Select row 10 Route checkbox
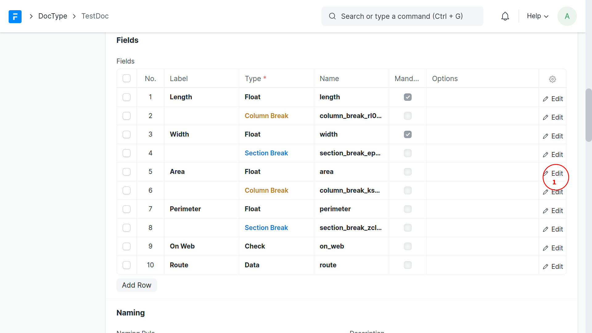The height and width of the screenshot is (333, 592). 126,265
